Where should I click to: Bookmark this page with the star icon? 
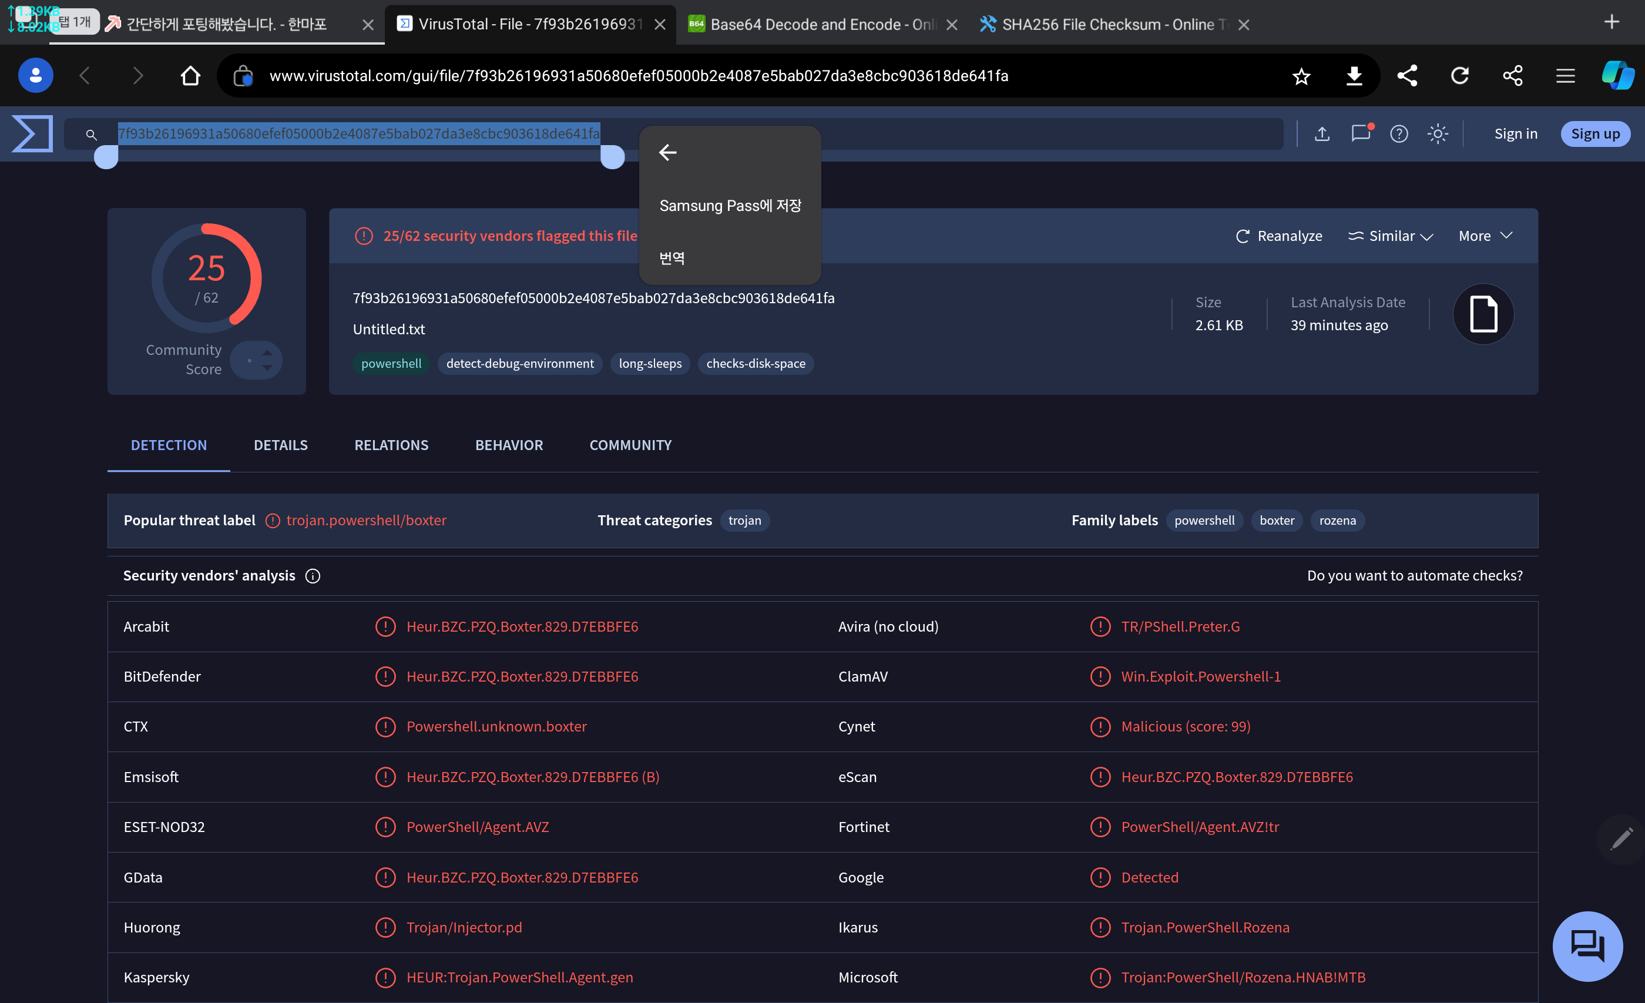point(1301,76)
